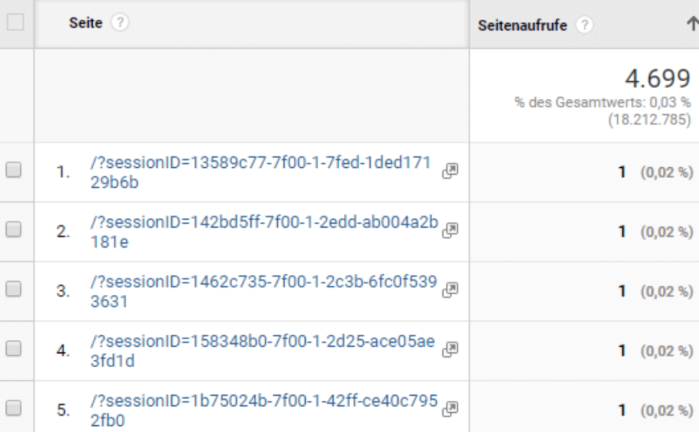
Task: Click pop-out icon on row 2 URL
Action: (450, 229)
